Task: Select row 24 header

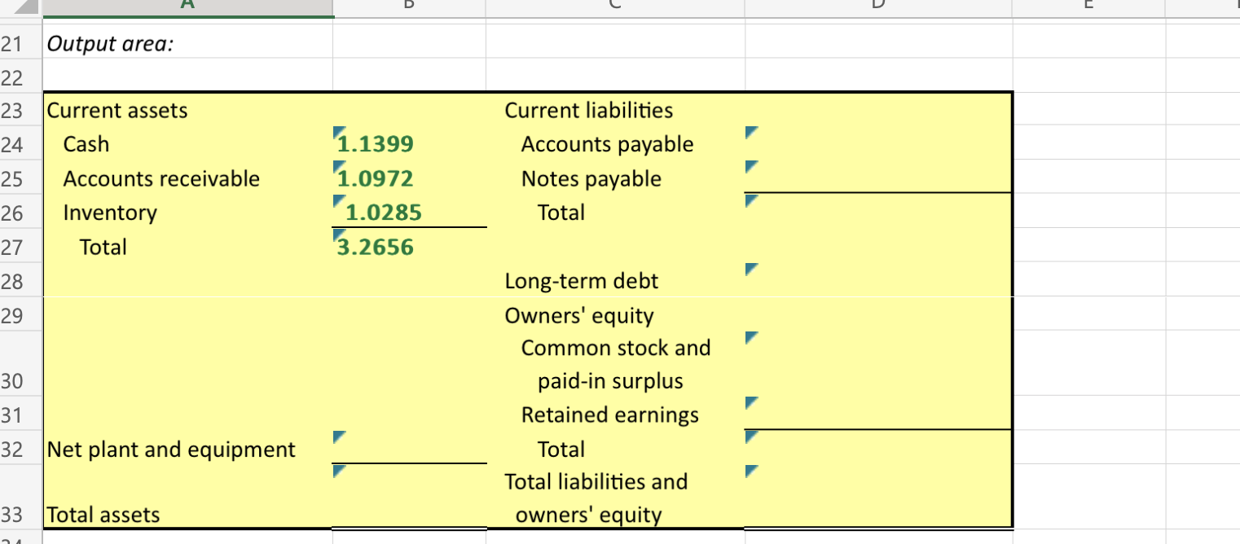Action: [20, 143]
